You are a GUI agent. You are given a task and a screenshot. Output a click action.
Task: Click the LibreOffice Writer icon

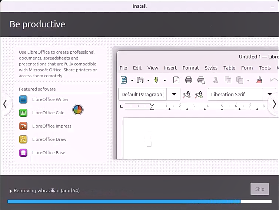[23, 99]
